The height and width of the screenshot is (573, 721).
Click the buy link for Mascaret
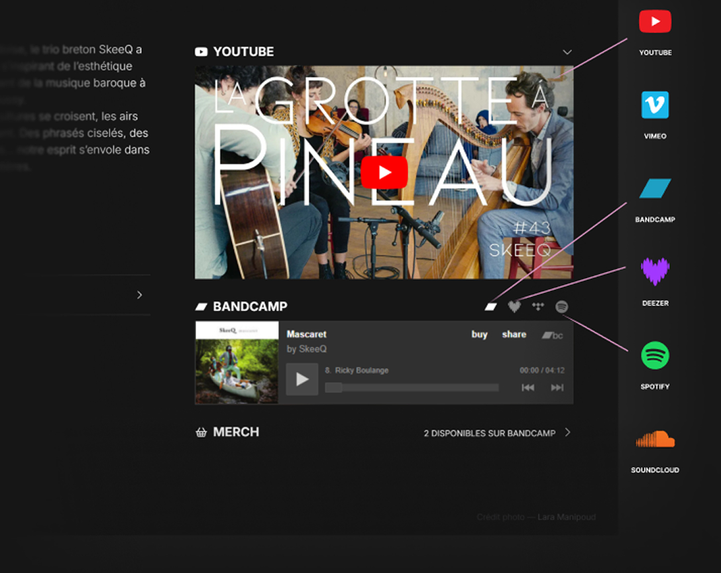pyautogui.click(x=479, y=334)
